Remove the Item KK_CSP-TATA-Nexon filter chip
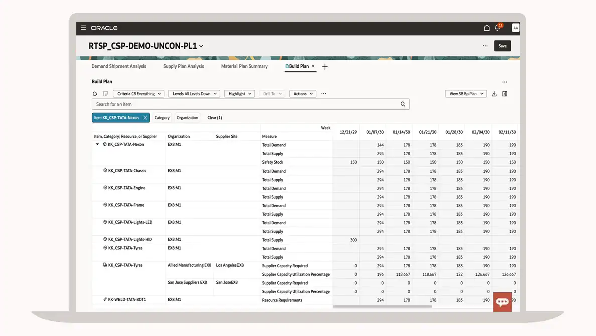This screenshot has width=596, height=336. click(x=145, y=118)
